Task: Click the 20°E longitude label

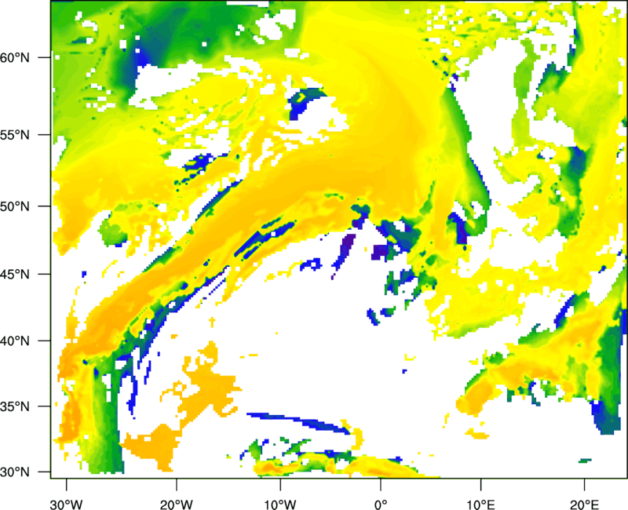Action: (x=584, y=505)
